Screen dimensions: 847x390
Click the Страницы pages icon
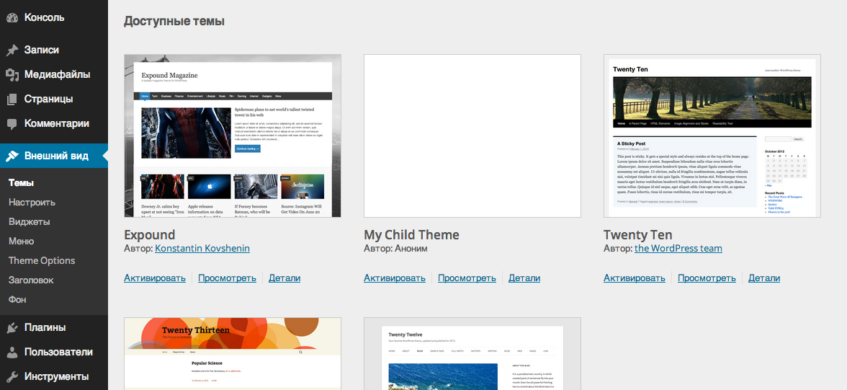pyautogui.click(x=12, y=99)
